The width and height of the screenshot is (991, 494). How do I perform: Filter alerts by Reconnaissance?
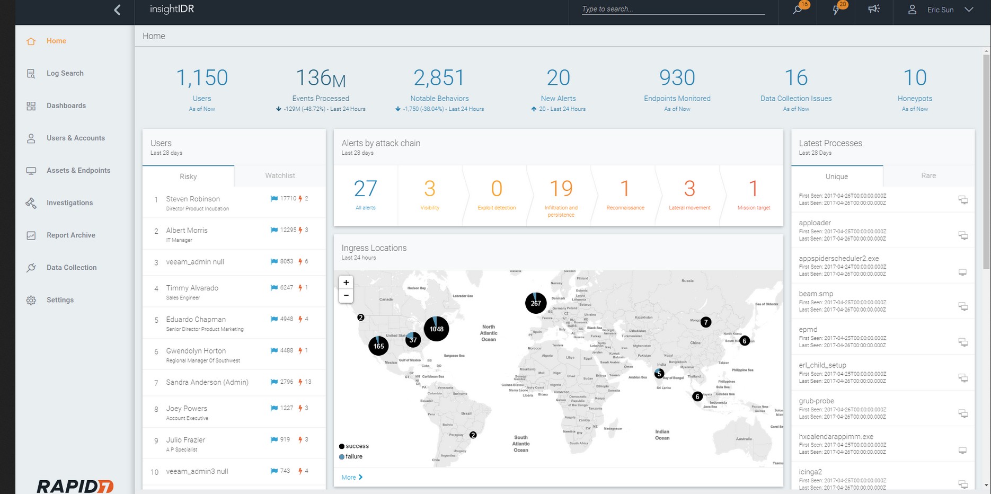click(625, 195)
